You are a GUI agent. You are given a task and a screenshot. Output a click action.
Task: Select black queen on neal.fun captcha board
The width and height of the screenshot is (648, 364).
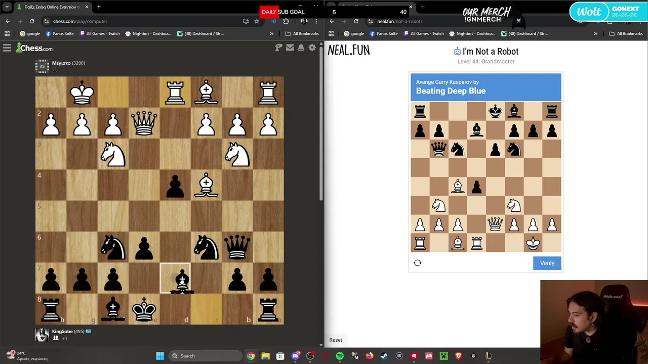click(x=439, y=149)
